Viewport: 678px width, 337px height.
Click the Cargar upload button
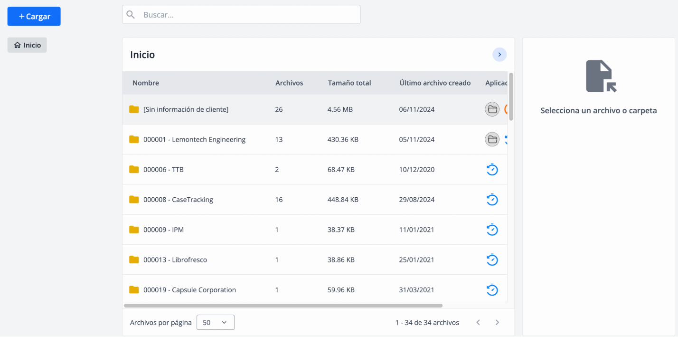(34, 17)
